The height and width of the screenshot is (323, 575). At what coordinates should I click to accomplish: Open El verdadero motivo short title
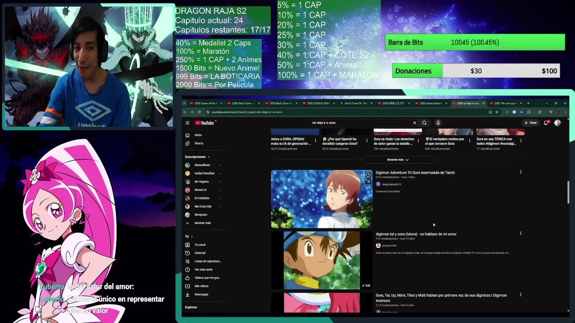(x=445, y=141)
